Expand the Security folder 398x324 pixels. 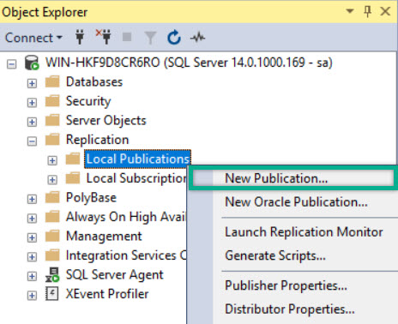[32, 103]
